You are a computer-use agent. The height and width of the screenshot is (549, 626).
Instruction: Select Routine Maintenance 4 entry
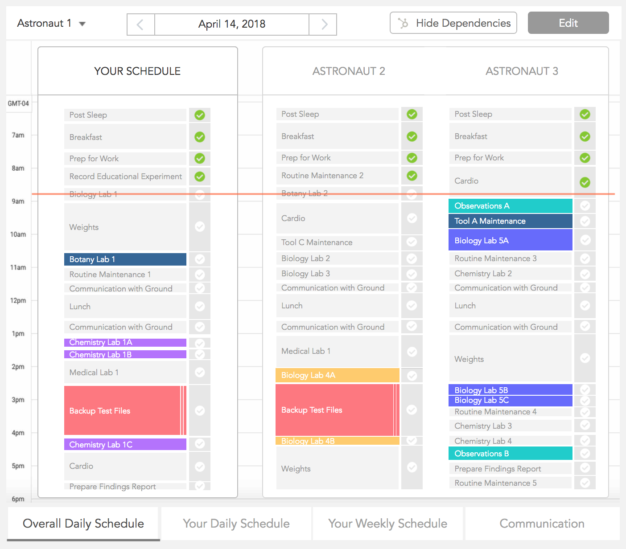(511, 412)
